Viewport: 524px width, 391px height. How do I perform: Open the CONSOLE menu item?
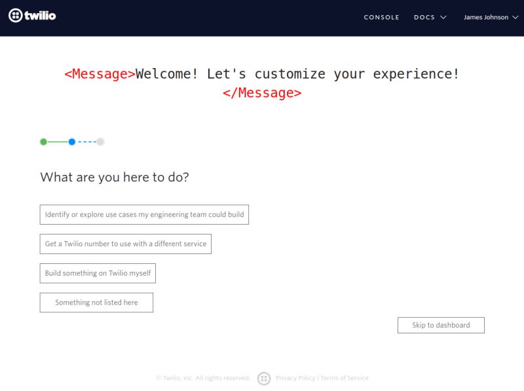pyautogui.click(x=382, y=17)
